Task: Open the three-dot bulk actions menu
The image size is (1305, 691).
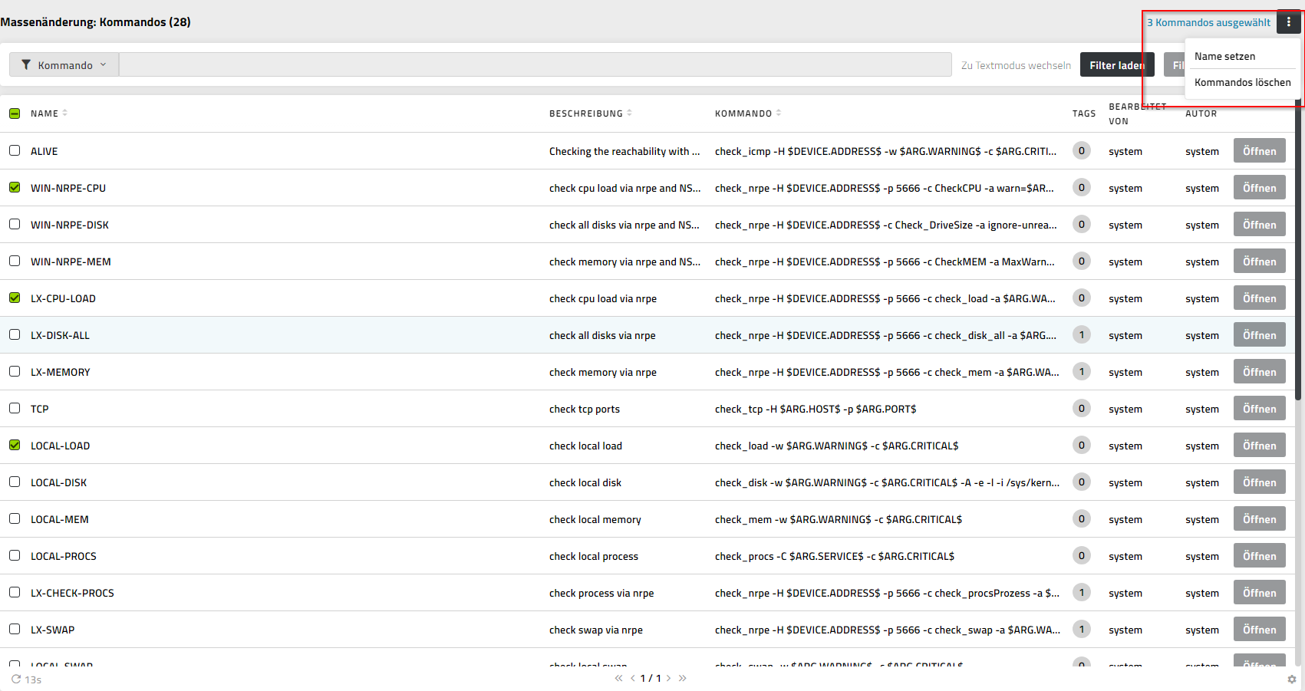Action: 1288,22
